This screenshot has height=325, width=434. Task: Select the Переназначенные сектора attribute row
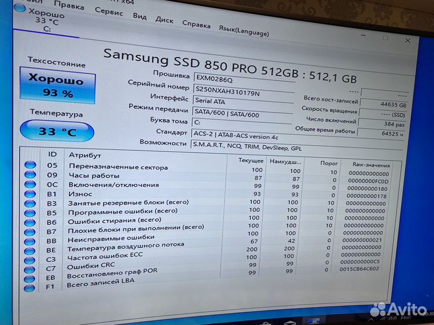coord(207,169)
